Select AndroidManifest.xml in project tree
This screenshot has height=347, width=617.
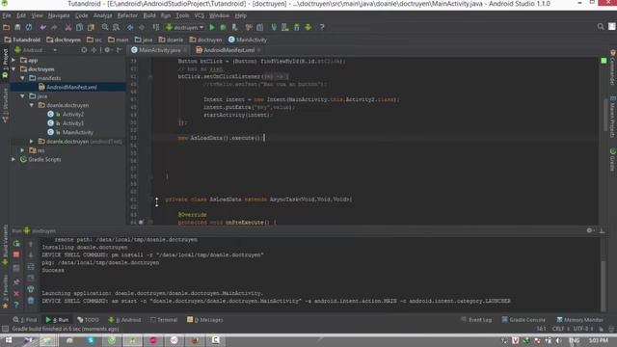71,88
